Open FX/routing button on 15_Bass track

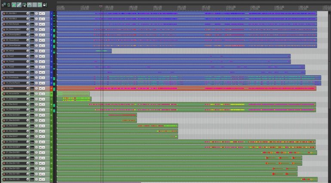pos(32,88)
